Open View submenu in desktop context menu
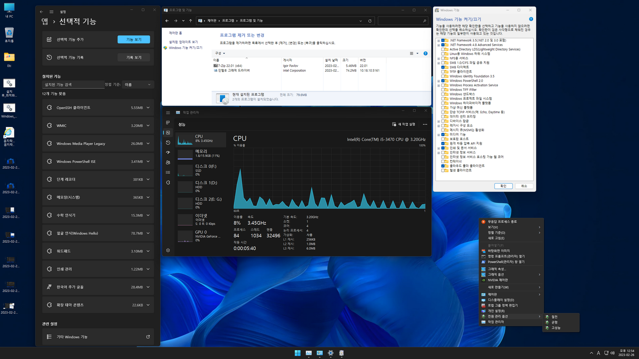 (x=511, y=227)
